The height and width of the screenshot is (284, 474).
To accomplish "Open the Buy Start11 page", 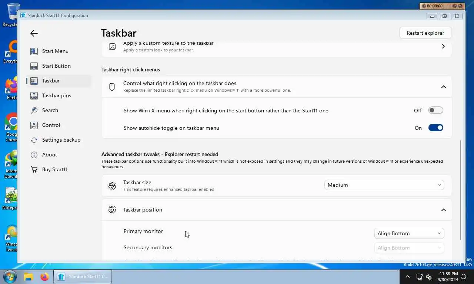I will pyautogui.click(x=59, y=169).
